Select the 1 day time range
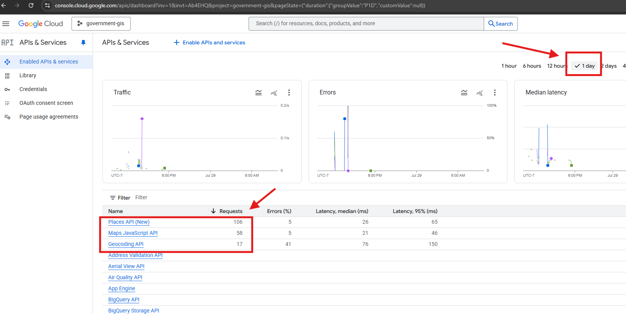 584,66
